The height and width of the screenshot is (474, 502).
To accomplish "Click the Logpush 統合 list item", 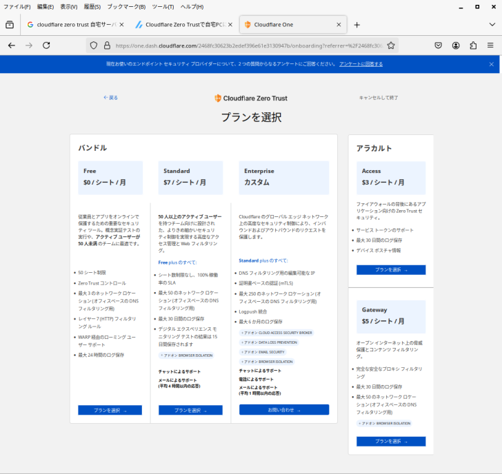I will [x=253, y=311].
